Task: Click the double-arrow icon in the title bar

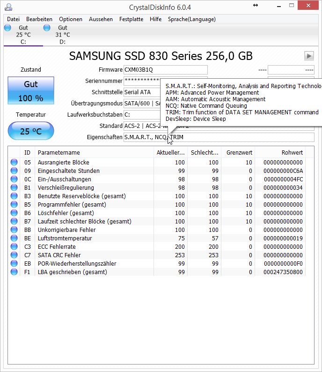Action: [x=256, y=5]
